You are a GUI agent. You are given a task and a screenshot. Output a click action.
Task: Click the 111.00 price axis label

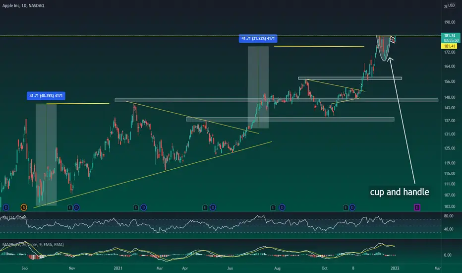[x=450, y=184]
